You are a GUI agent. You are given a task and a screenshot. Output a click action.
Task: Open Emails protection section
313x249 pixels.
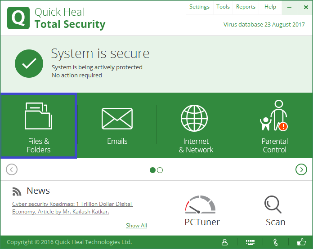click(117, 125)
